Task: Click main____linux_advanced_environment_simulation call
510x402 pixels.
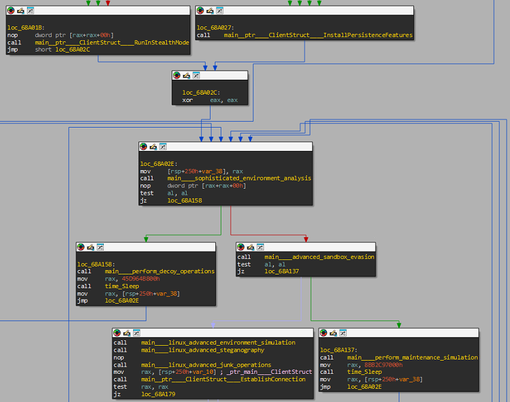Action: point(218,343)
